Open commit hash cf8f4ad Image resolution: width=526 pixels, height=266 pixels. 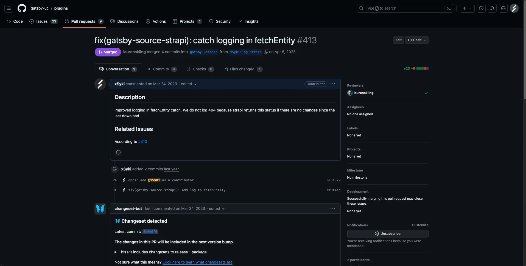click(x=333, y=190)
